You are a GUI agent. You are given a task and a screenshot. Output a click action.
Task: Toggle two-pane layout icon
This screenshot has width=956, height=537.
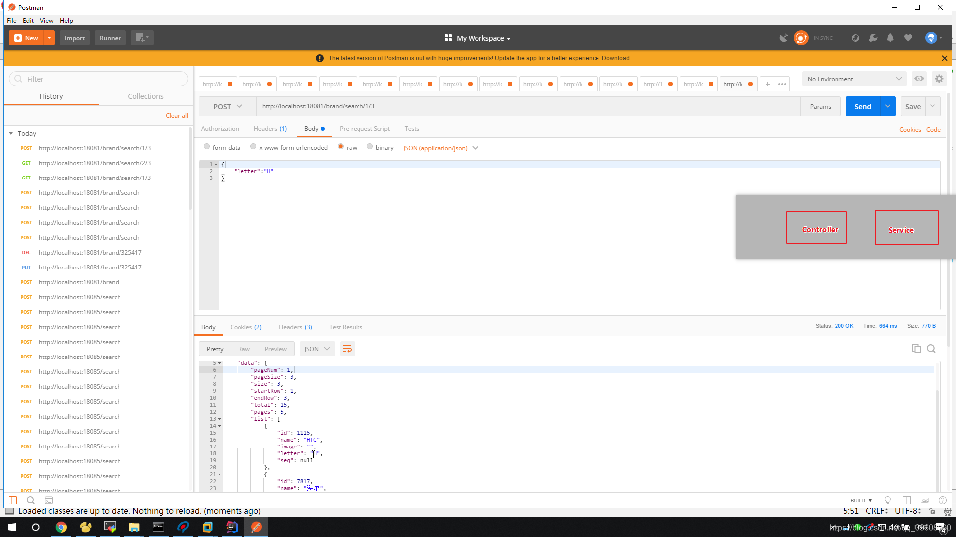[907, 500]
